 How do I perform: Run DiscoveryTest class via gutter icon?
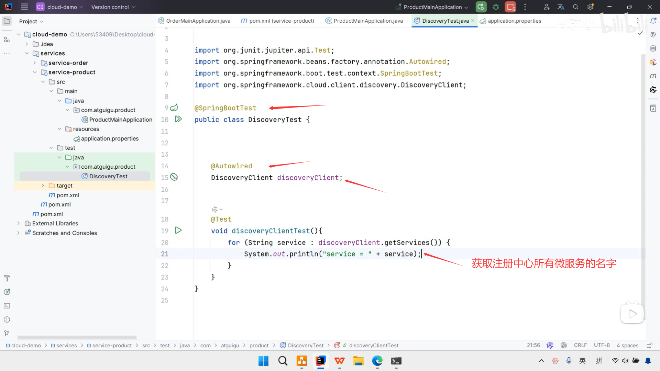tap(178, 119)
